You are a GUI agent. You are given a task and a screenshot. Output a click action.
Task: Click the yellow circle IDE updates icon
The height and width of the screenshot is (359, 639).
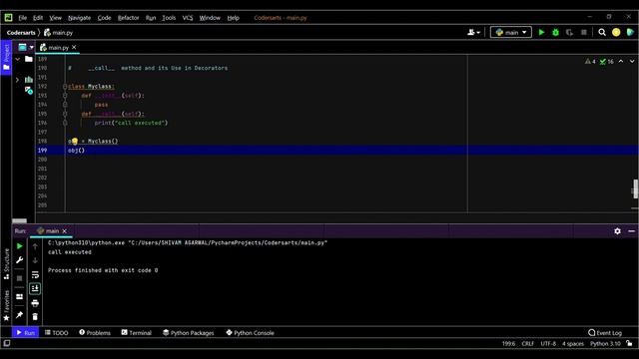click(616, 32)
